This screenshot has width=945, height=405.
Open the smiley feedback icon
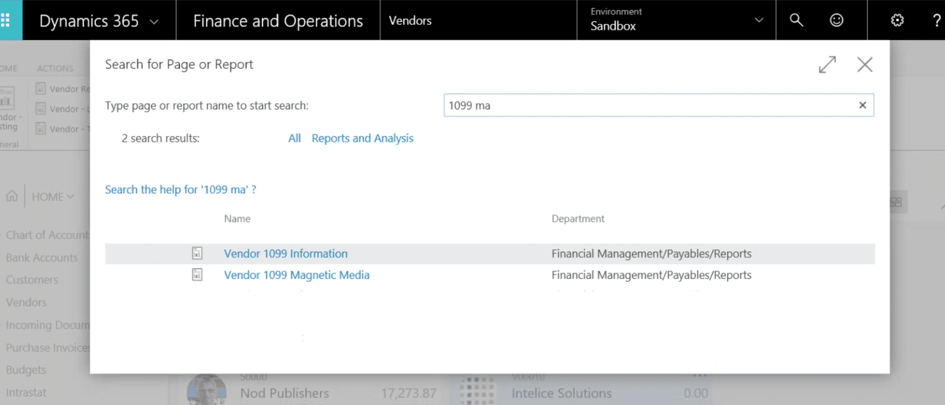point(836,20)
